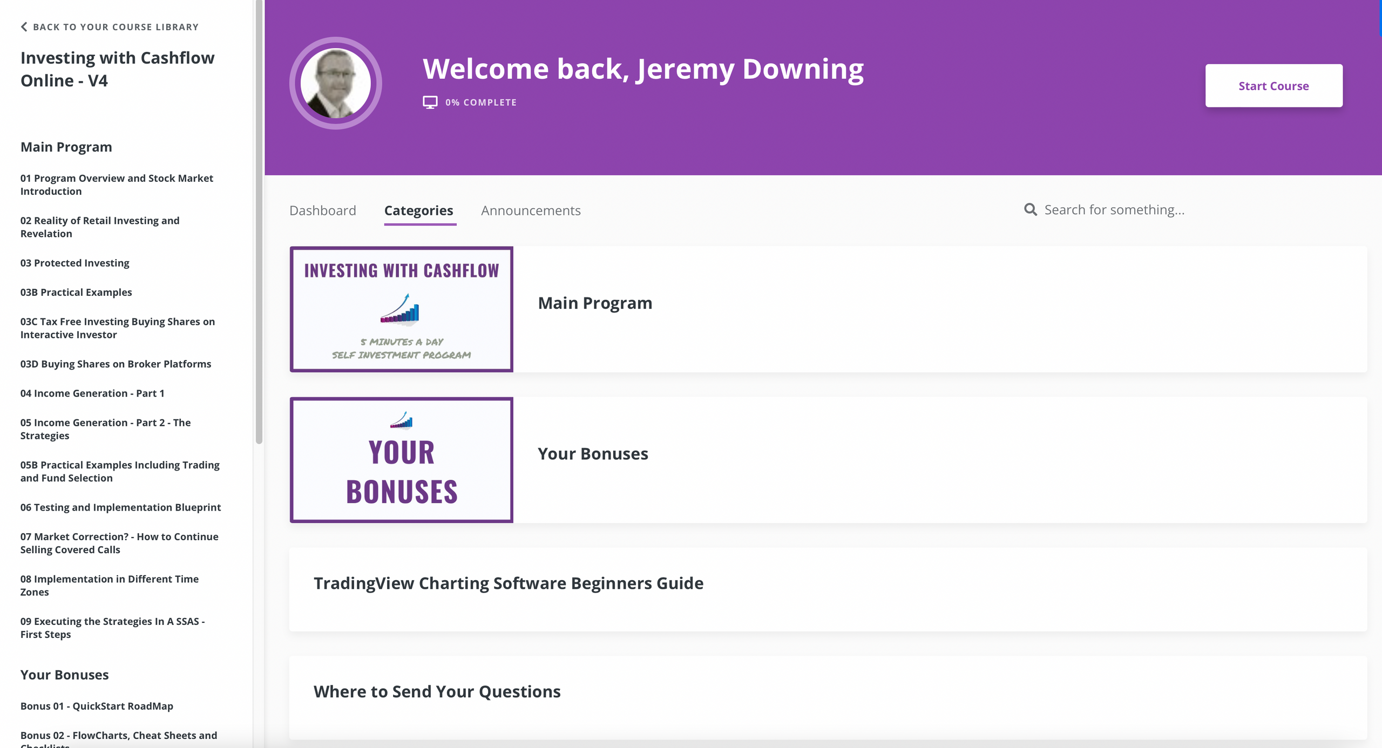This screenshot has width=1382, height=748.
Task: Click the Search for something field
Action: (x=1114, y=209)
